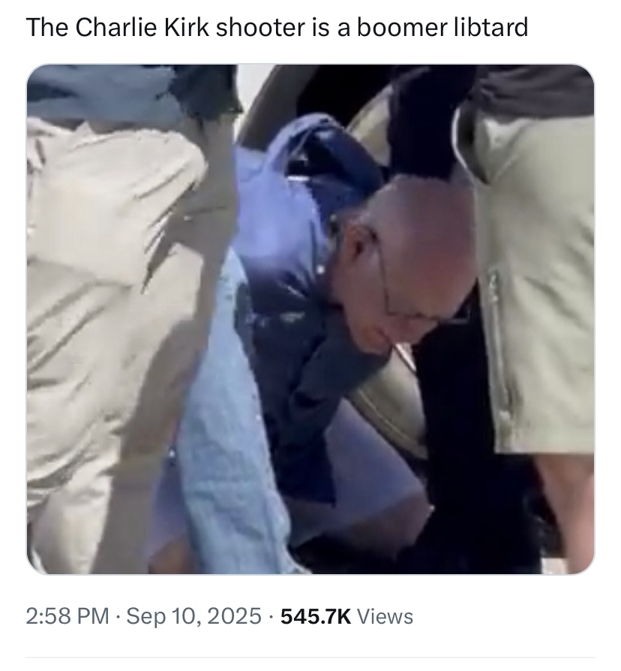Select the tweet text line
621x671 pixels.
277,27
